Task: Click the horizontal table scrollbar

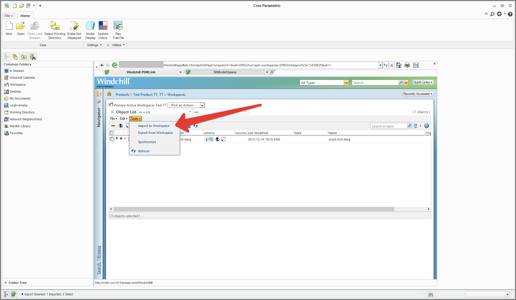Action: [x=254, y=209]
